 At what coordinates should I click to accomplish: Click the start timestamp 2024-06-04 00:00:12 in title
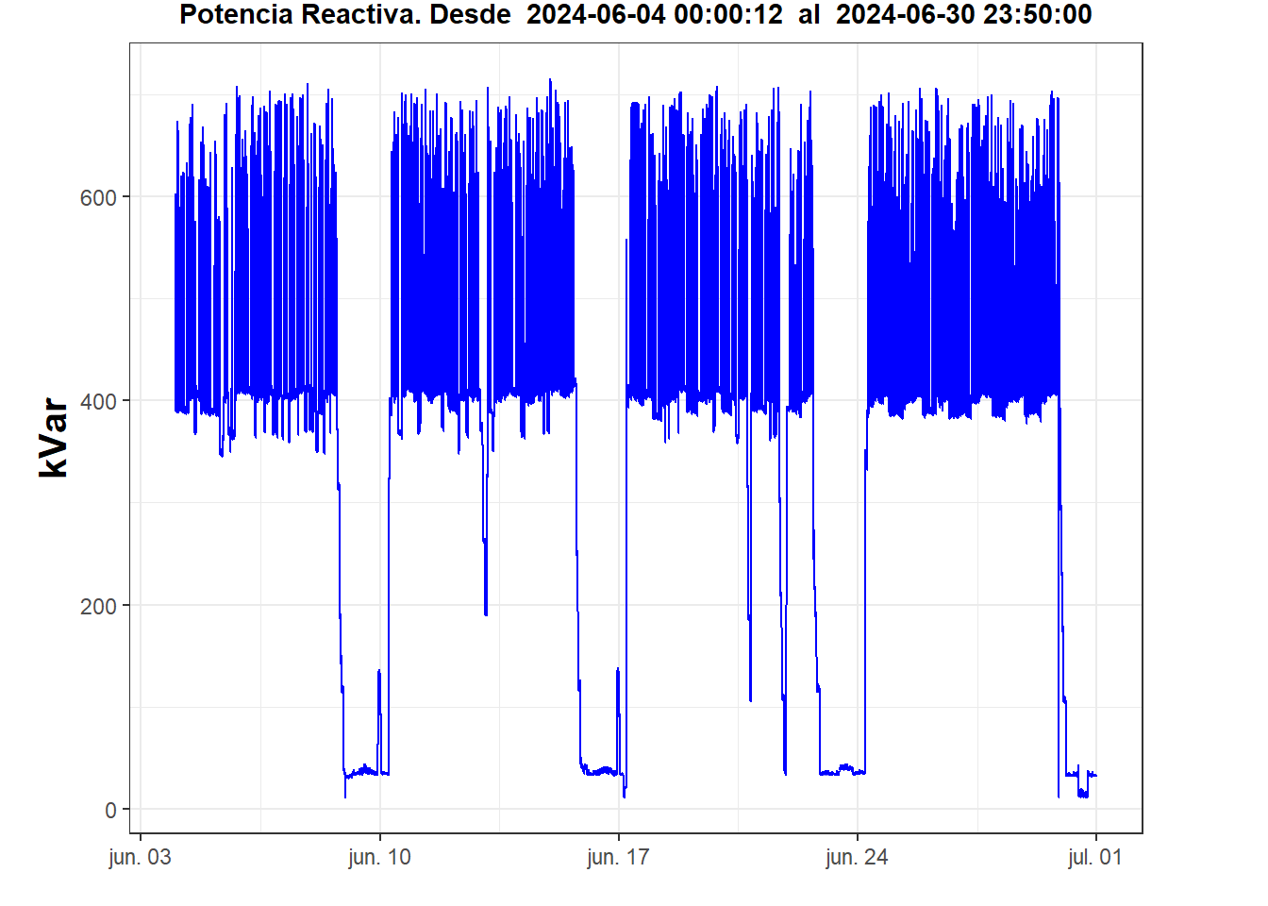[x=654, y=15]
